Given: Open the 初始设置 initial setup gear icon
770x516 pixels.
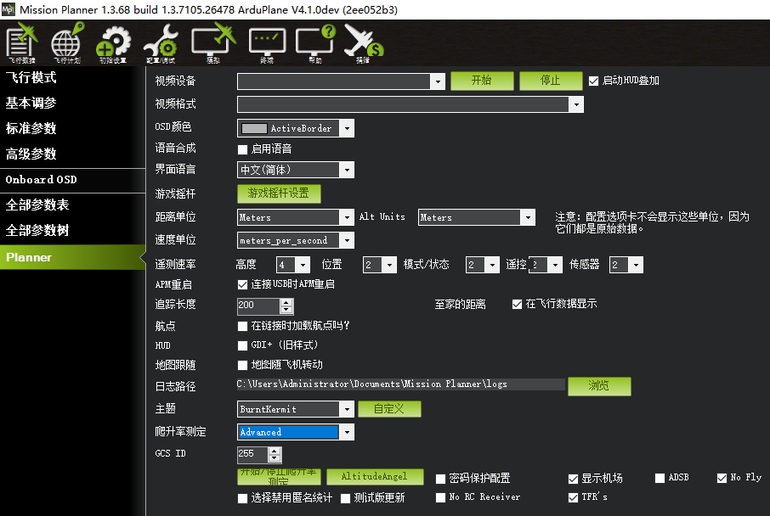Looking at the screenshot, I should point(113,43).
